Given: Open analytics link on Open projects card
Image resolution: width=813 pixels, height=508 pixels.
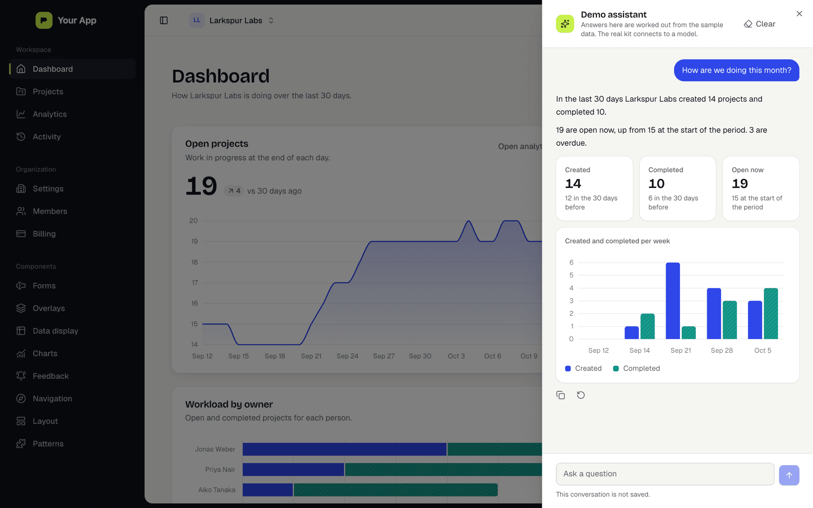Looking at the screenshot, I should 520,146.
